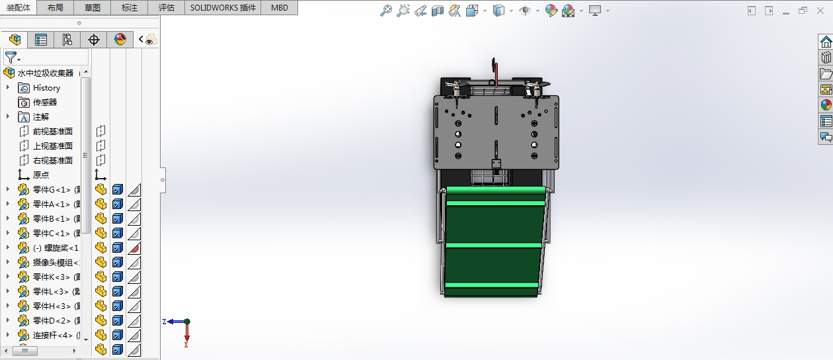This screenshot has height=360, width=833.
Task: Open the File Explorer task pane tab
Action: coord(826,73)
